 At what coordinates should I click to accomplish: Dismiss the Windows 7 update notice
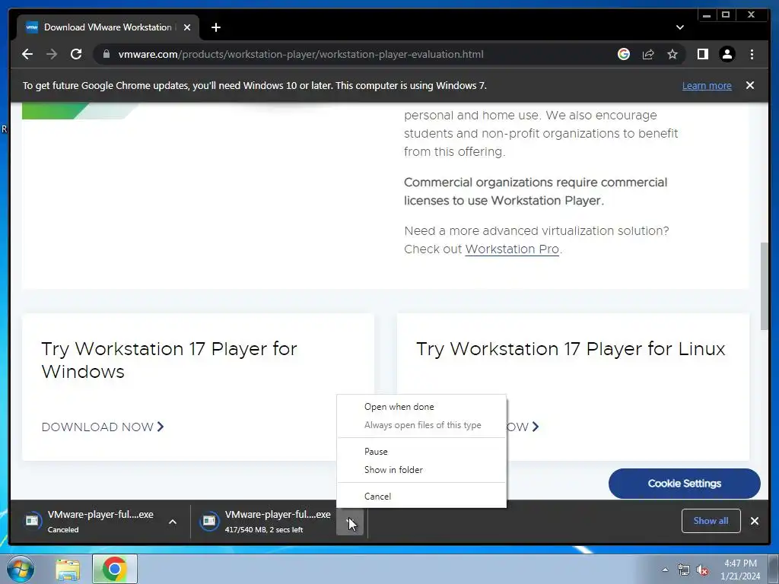click(750, 85)
